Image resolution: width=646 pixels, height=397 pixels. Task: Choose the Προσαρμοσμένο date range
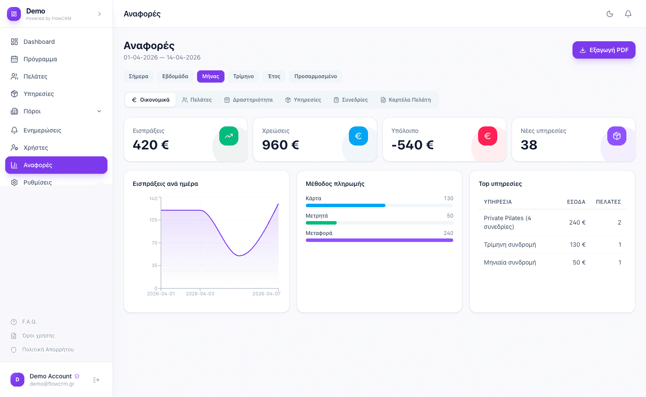pyautogui.click(x=316, y=76)
